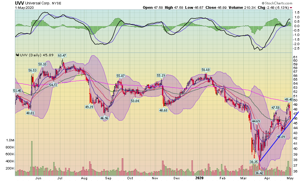This screenshot has width=305, height=181.
Task: Click the 400K volume scale label
Action: pos(10,161)
